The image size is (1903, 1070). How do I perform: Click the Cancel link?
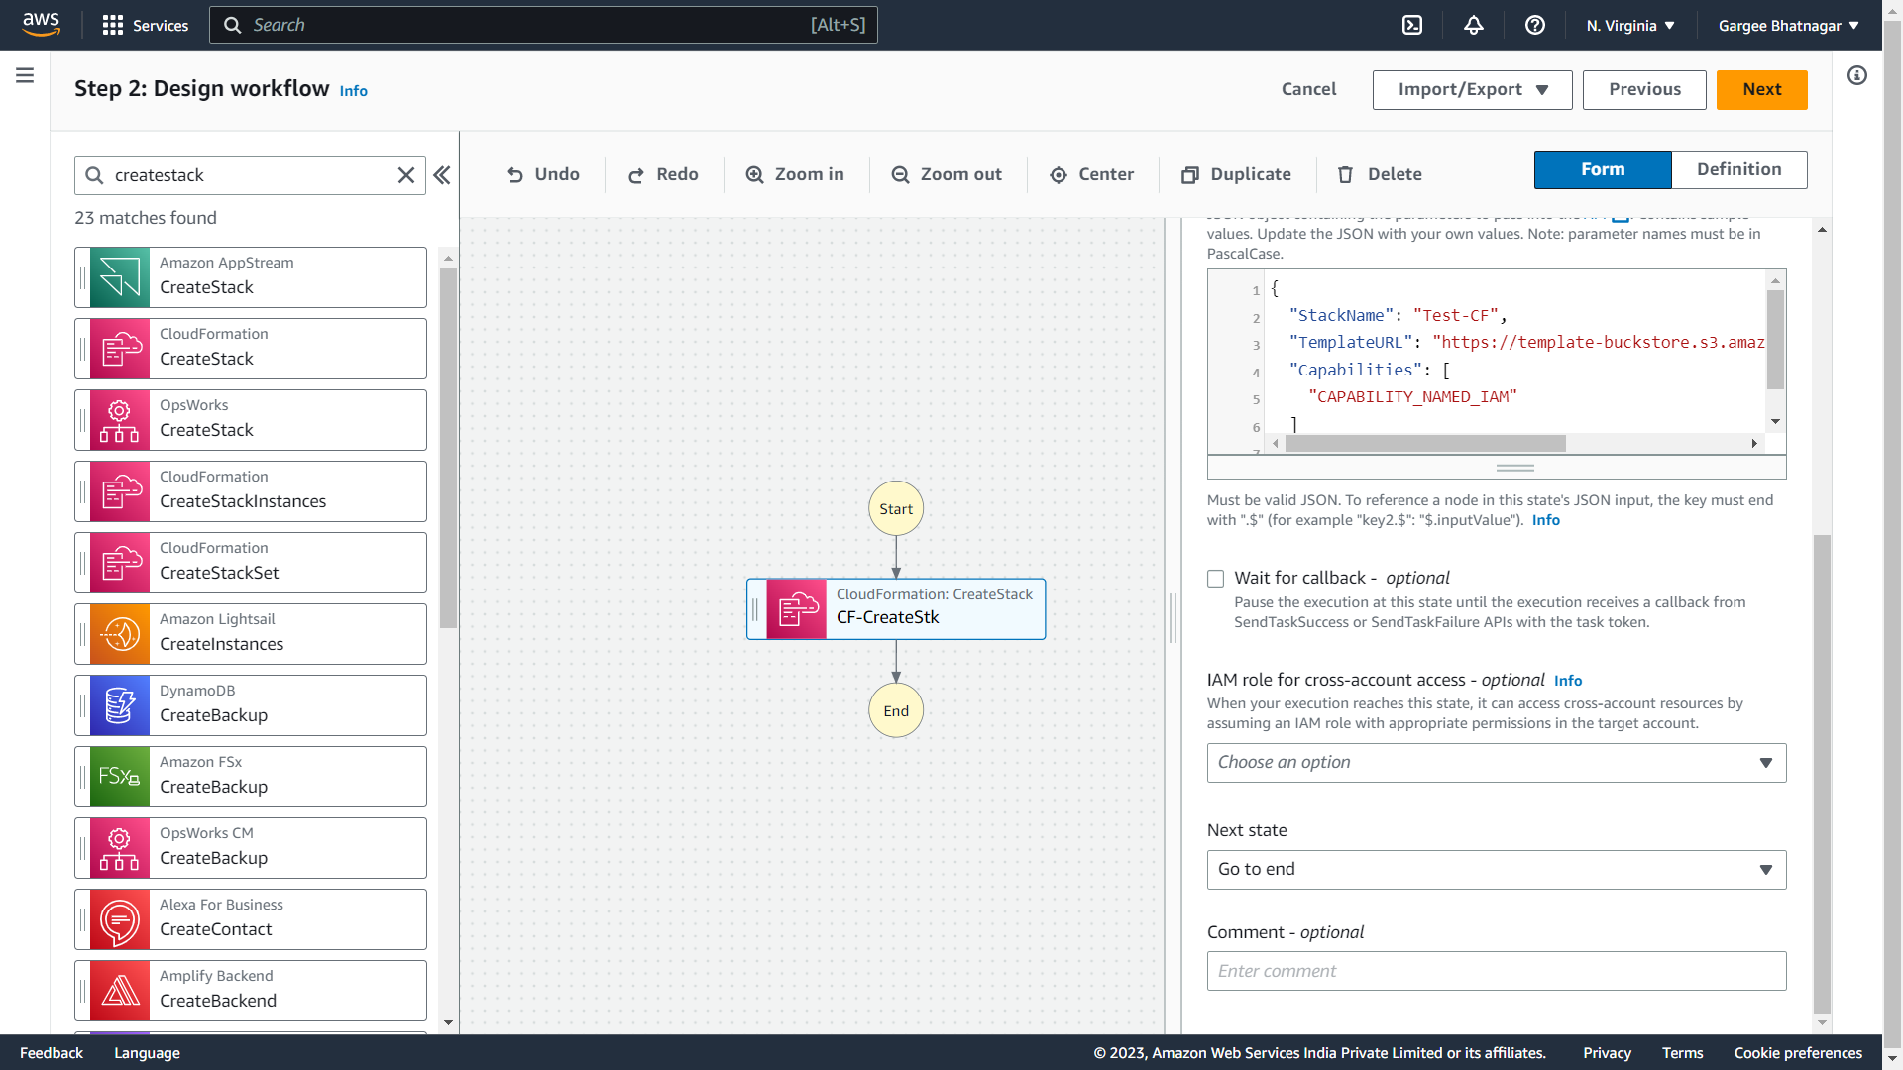click(1308, 89)
